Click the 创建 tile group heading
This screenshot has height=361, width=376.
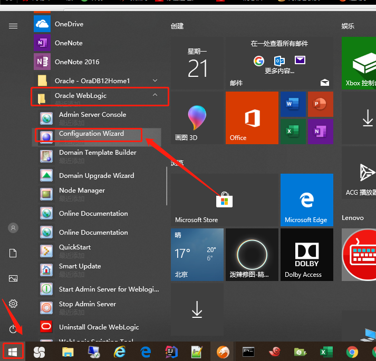(x=177, y=26)
